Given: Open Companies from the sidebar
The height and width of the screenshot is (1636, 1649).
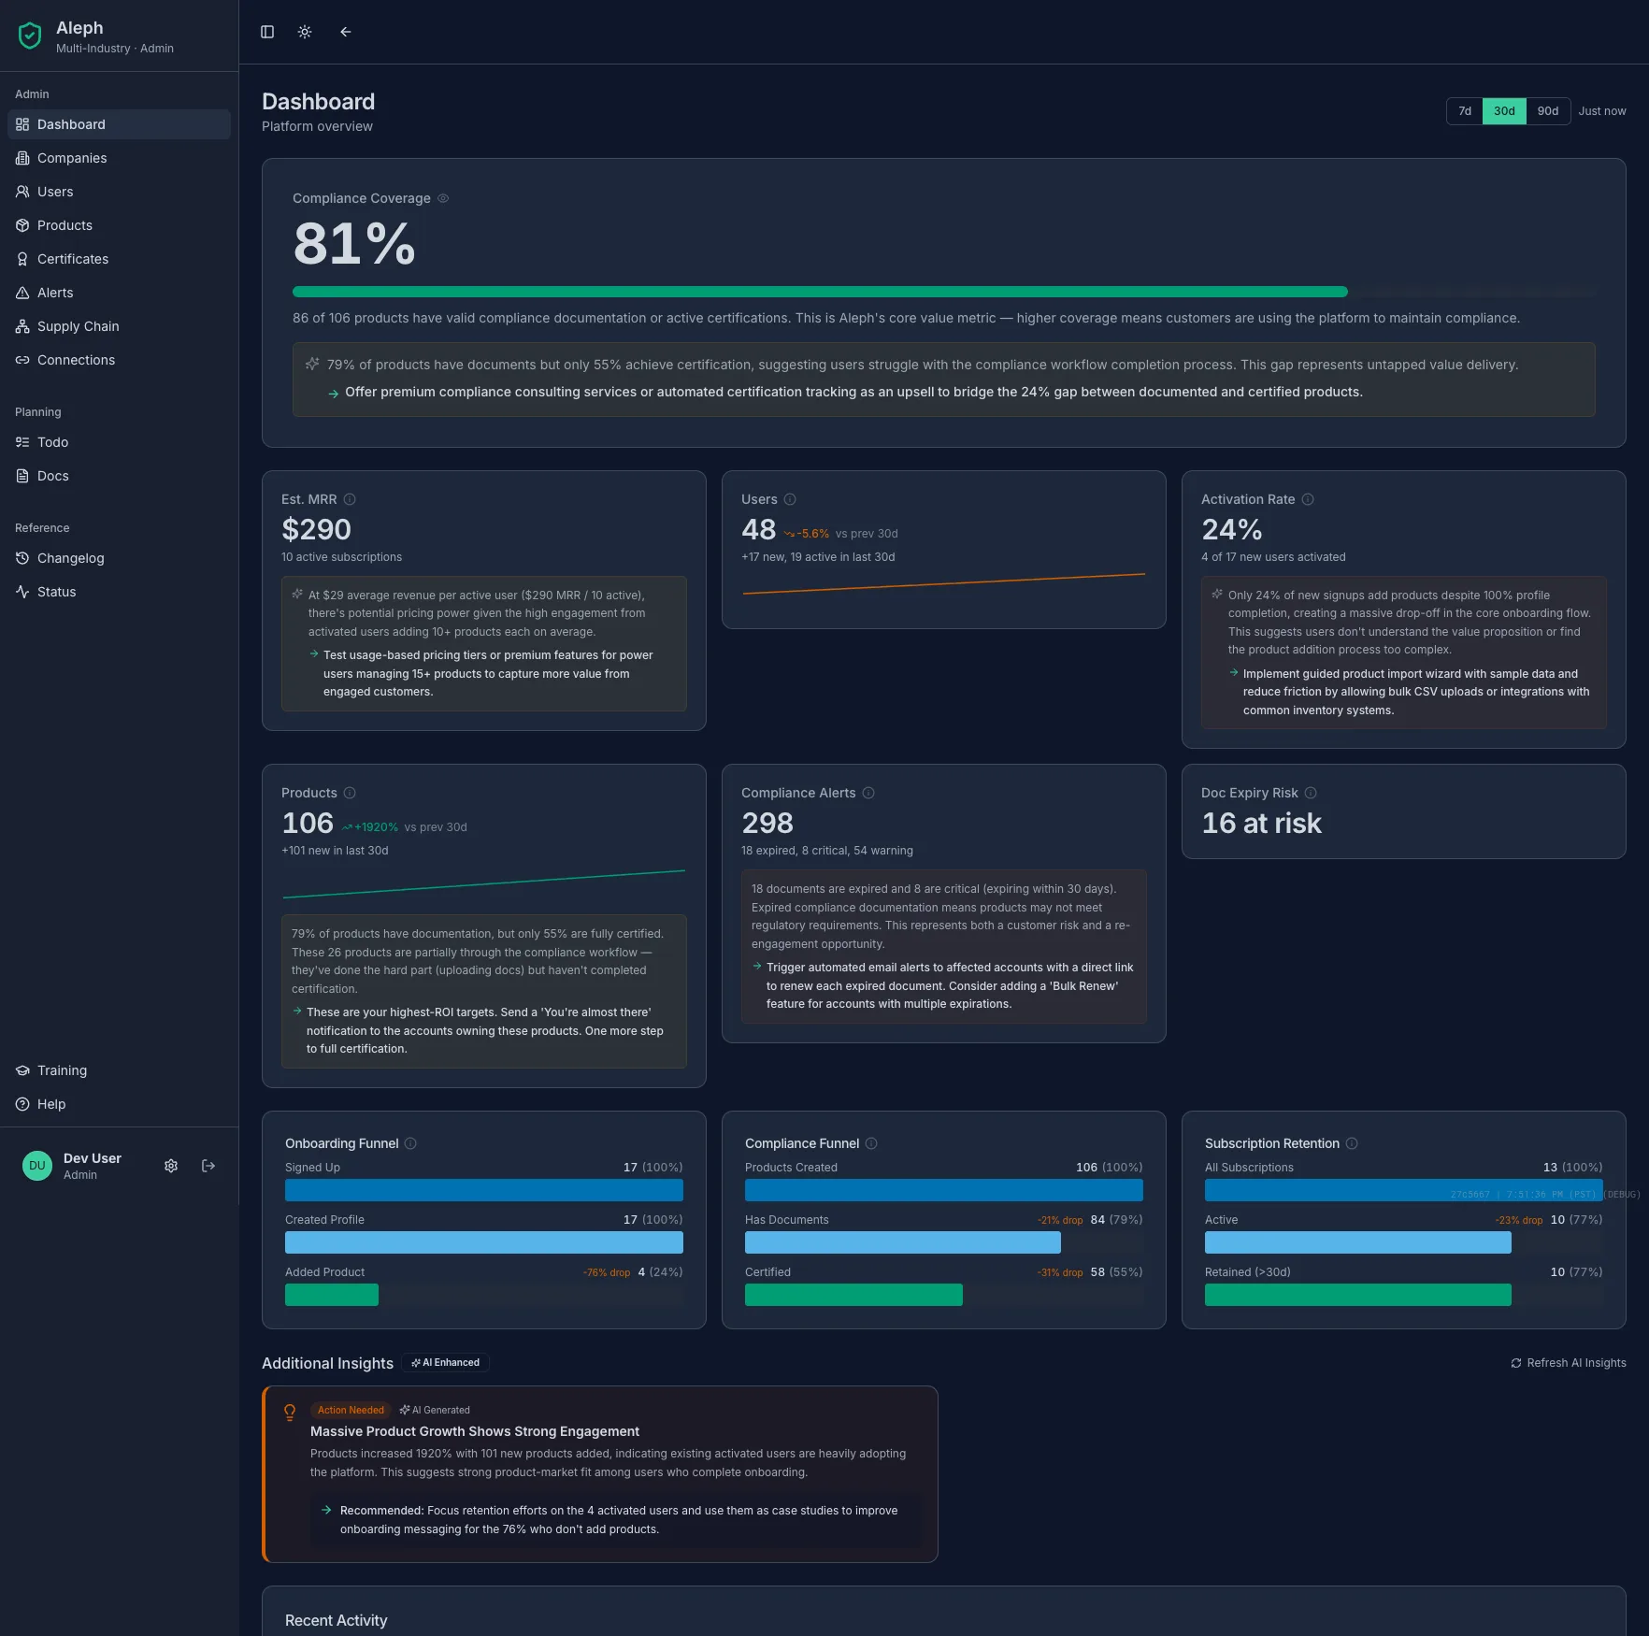Looking at the screenshot, I should point(71,158).
